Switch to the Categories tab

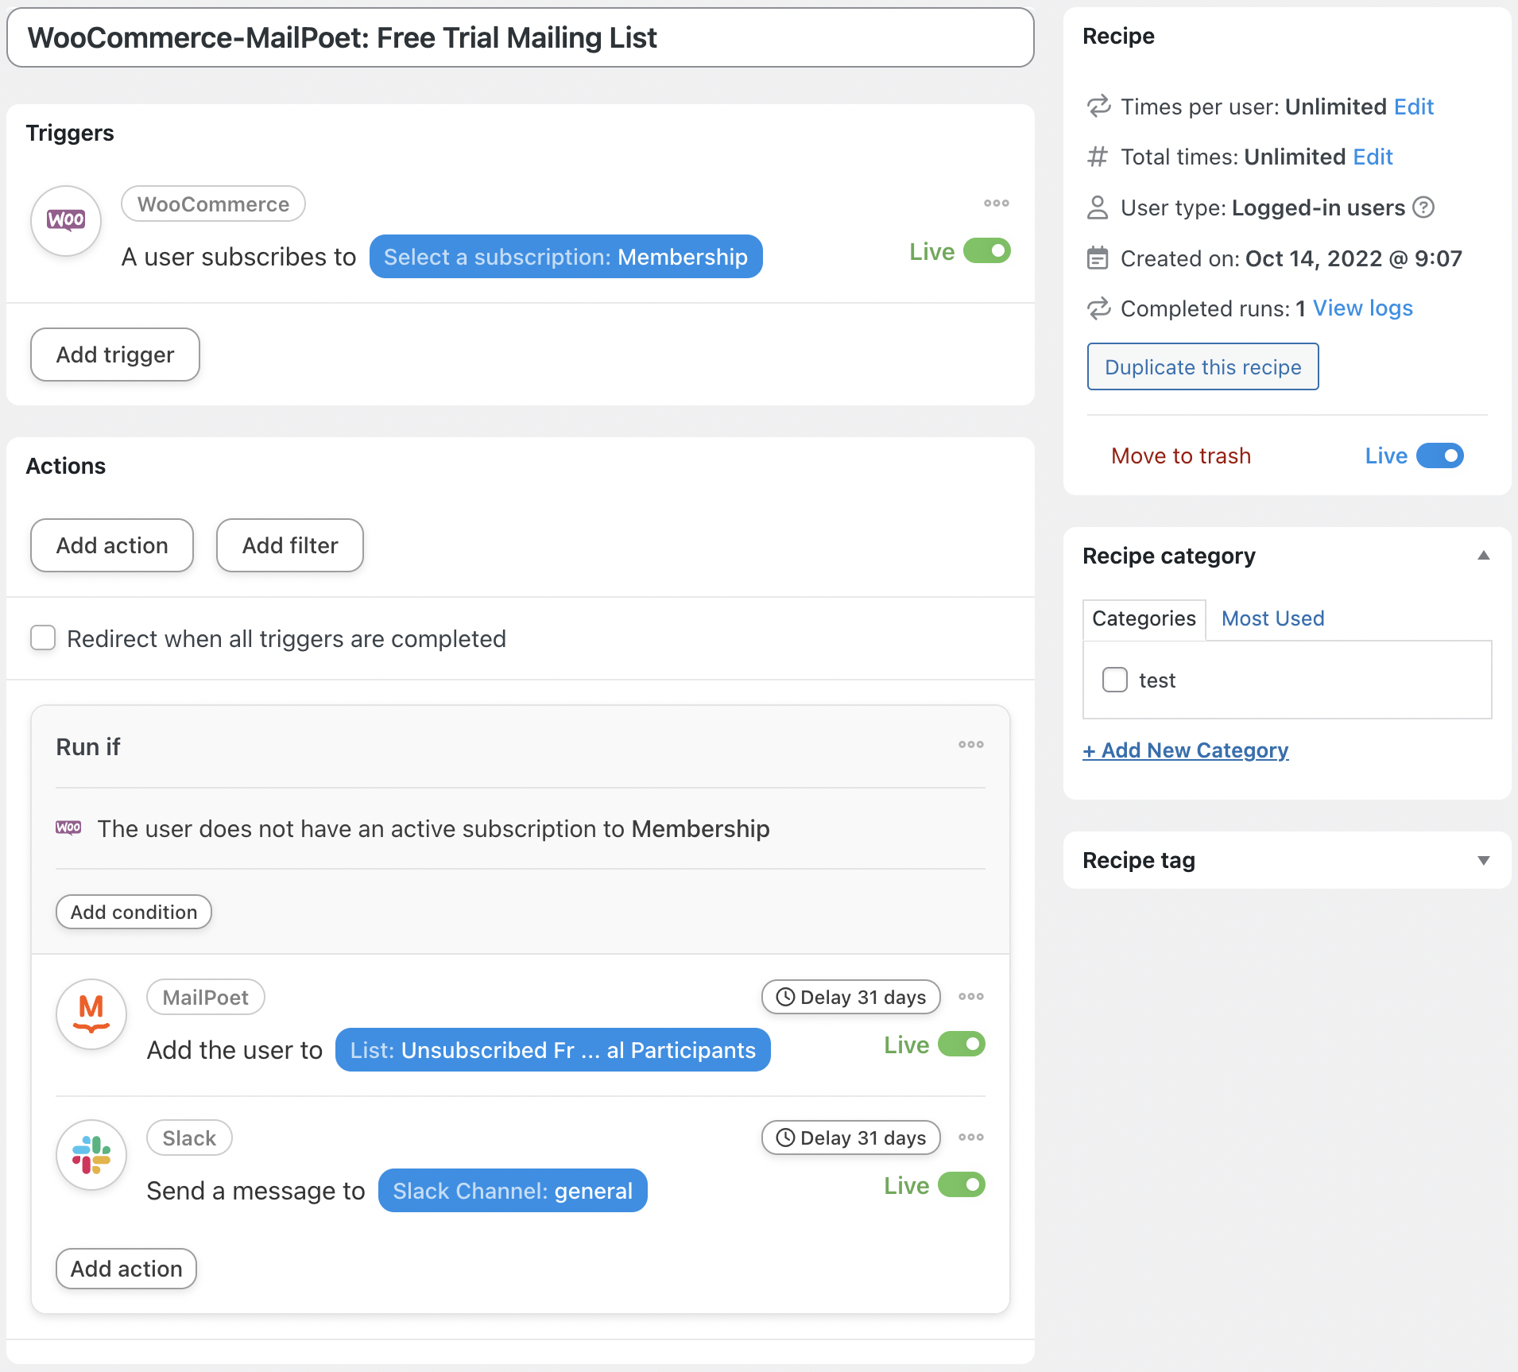tap(1144, 618)
